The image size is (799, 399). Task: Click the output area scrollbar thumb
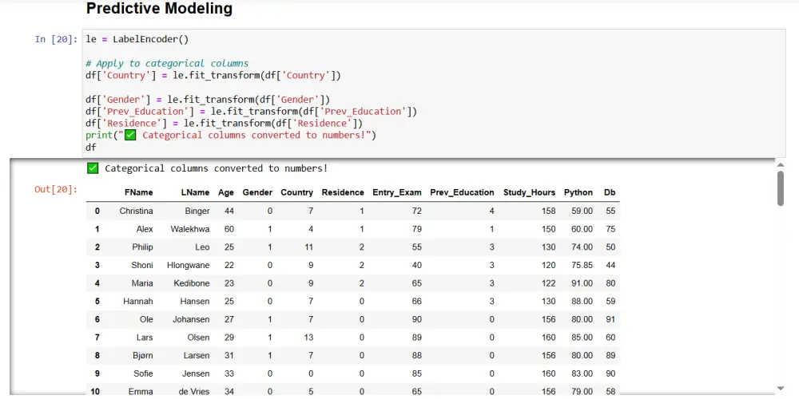pos(781,188)
